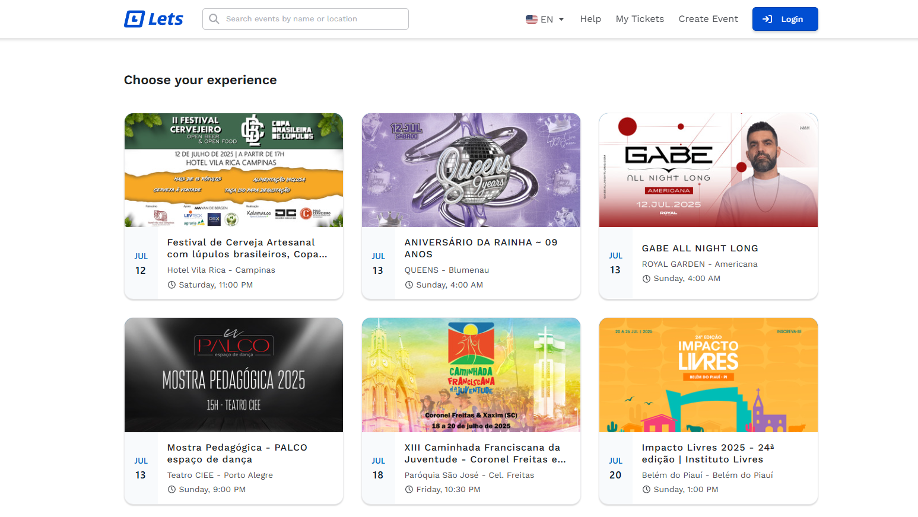This screenshot has width=918, height=517.
Task: Click the clock icon beside Friday, 10:30 PM
Action: (409, 490)
